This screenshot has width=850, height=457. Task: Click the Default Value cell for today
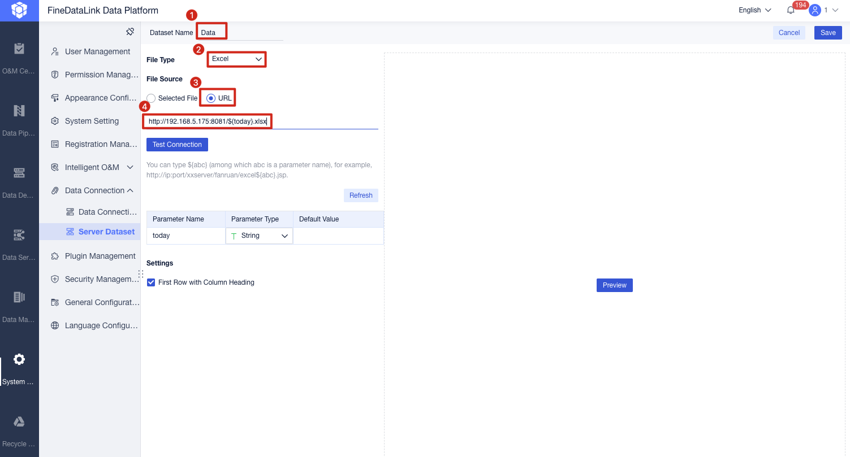point(338,236)
